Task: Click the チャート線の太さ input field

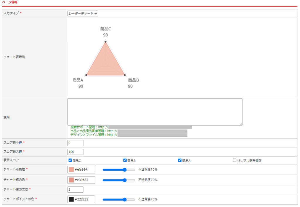Action: (75, 190)
